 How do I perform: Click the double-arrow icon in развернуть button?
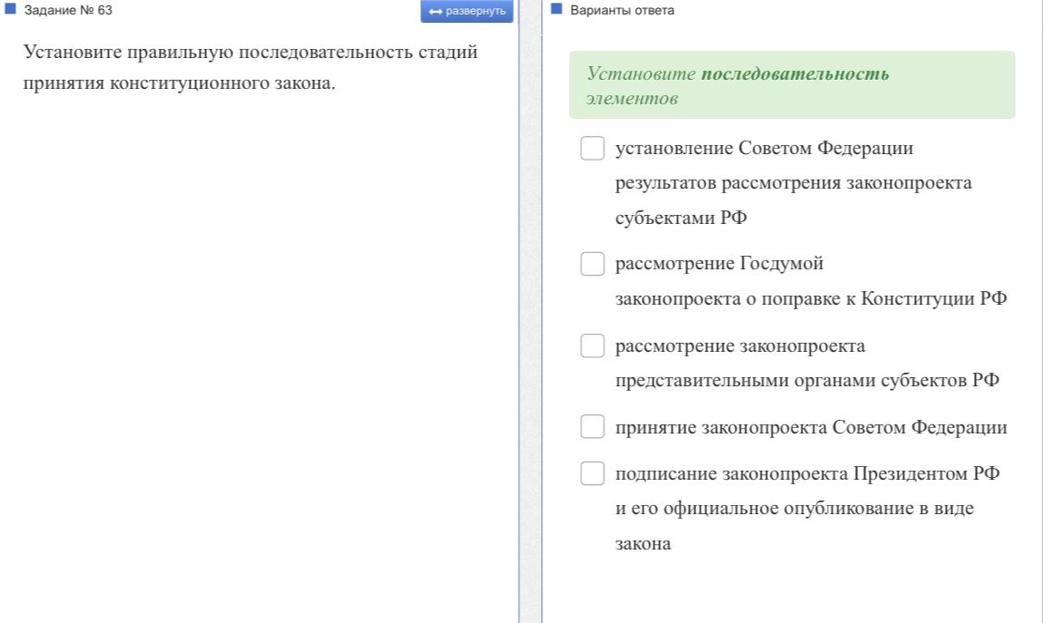(x=436, y=11)
